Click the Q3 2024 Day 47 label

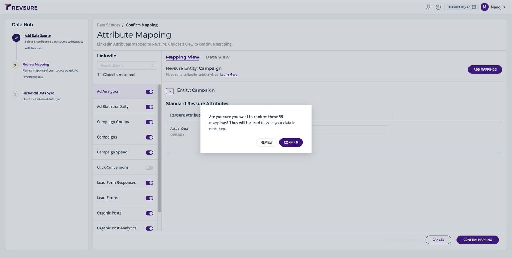pyautogui.click(x=459, y=7)
